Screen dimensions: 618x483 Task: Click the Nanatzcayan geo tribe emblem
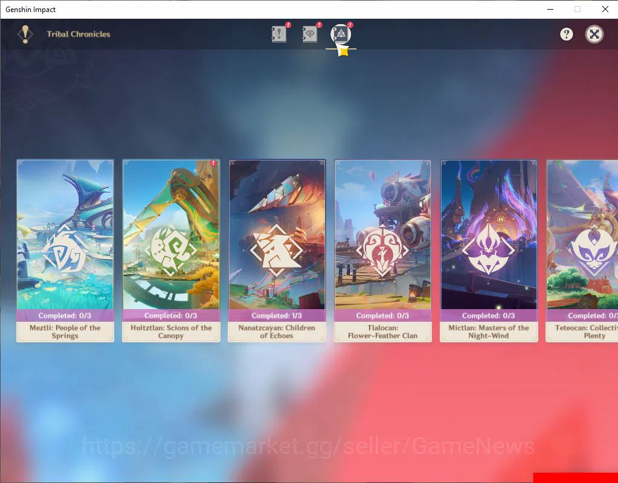(x=277, y=250)
